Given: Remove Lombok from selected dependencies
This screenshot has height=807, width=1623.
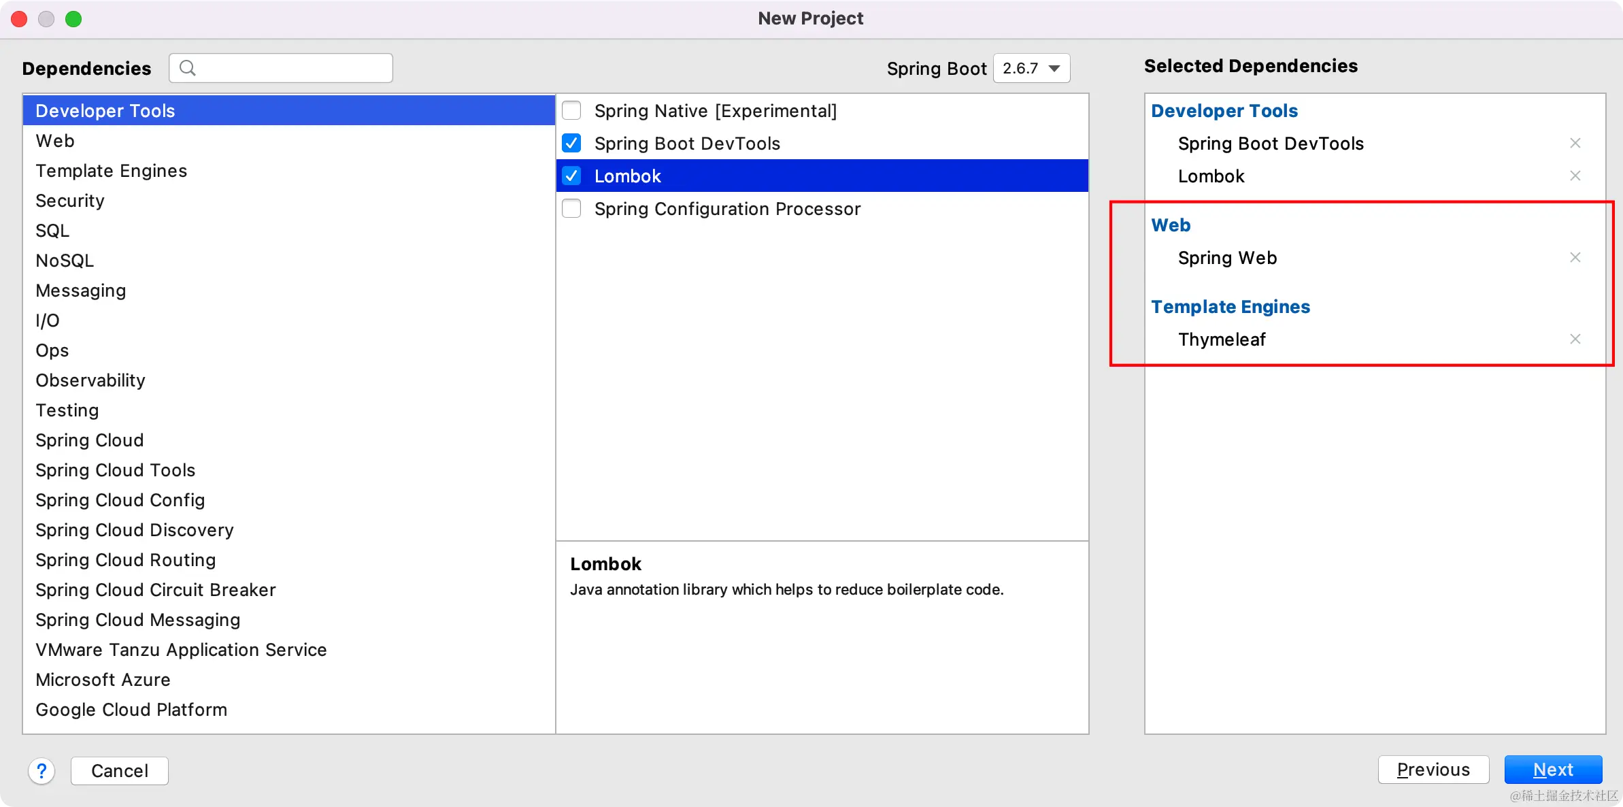Looking at the screenshot, I should 1575,176.
